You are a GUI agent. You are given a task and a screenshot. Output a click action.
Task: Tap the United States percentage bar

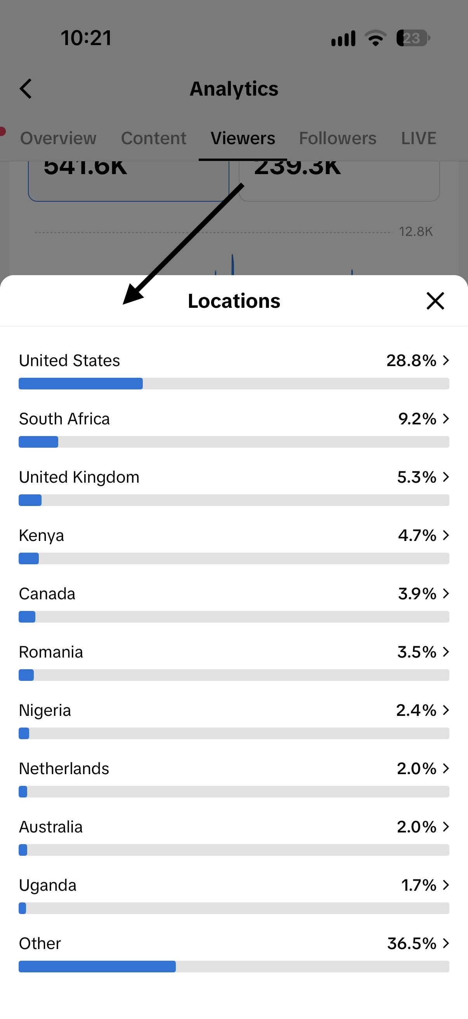click(x=234, y=384)
